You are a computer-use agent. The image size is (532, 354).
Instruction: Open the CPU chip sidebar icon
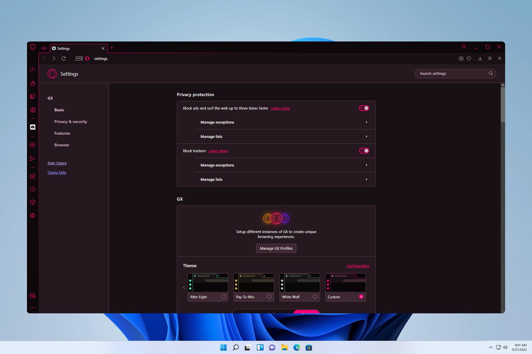(33, 110)
